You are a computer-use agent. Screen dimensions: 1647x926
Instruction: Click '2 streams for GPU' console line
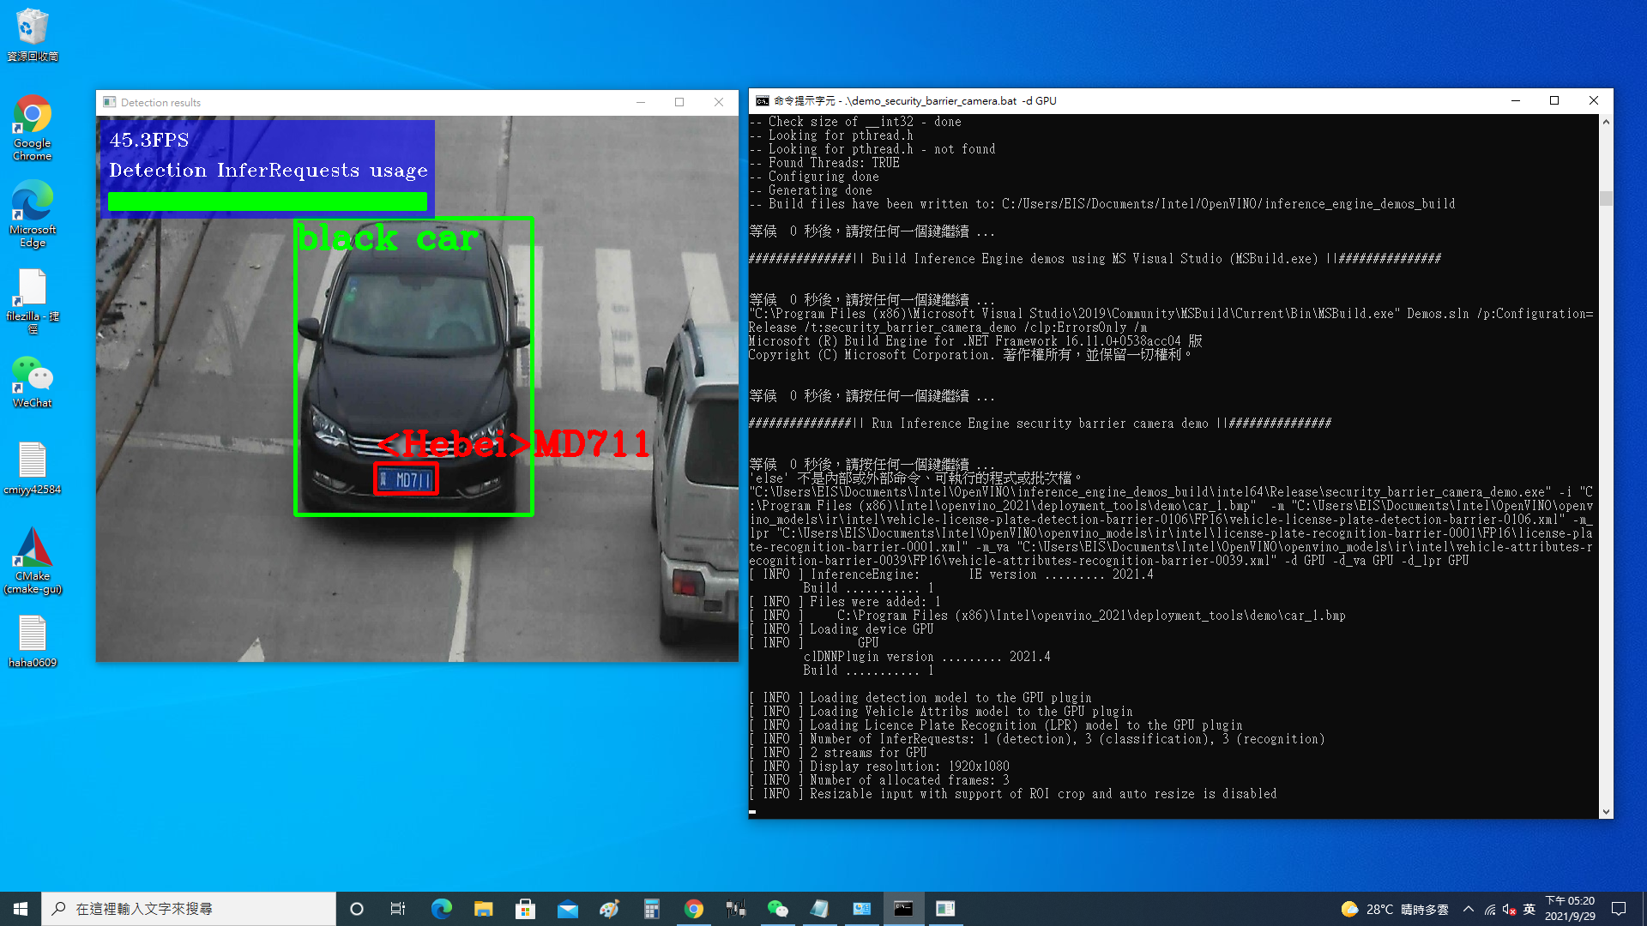pyautogui.click(x=868, y=753)
